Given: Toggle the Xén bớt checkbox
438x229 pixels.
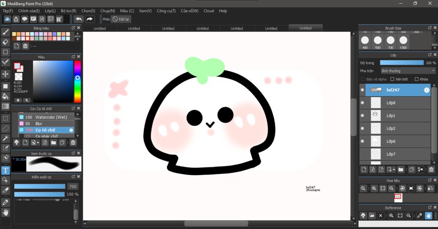Looking at the screenshot, I should pos(392,79).
